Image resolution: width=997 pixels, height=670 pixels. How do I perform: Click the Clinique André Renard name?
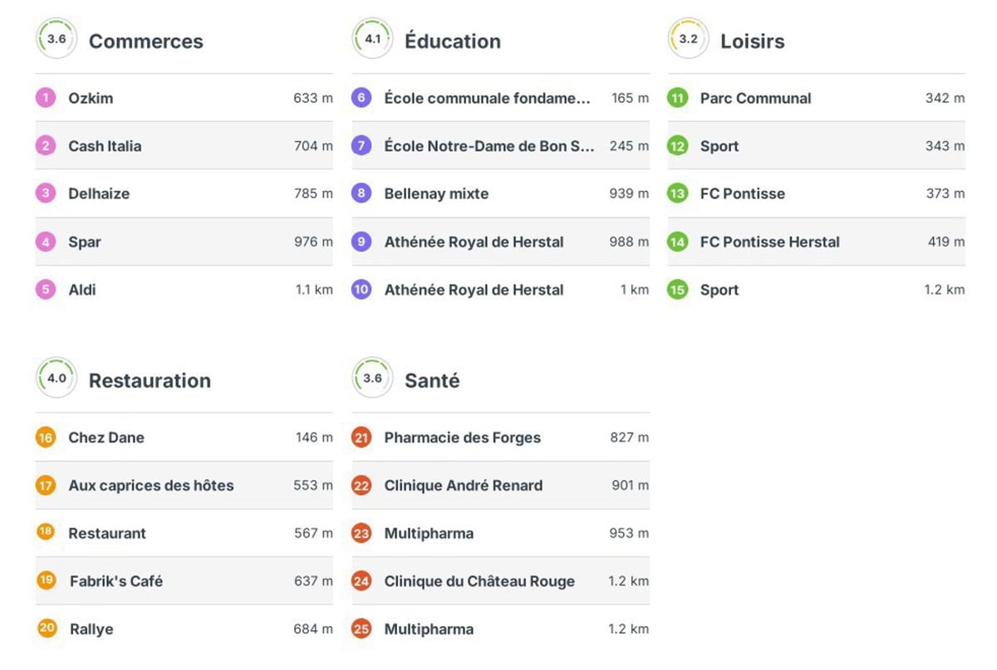coord(464,486)
